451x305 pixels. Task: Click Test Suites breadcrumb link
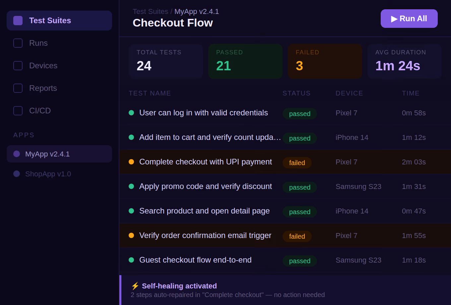[151, 12]
